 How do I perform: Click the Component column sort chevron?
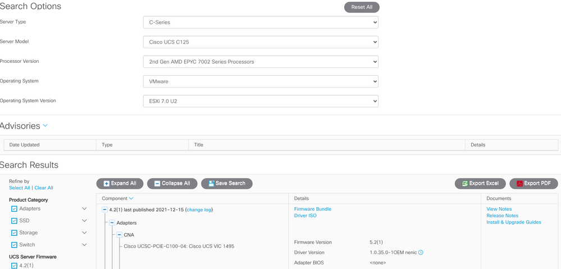[x=131, y=198]
